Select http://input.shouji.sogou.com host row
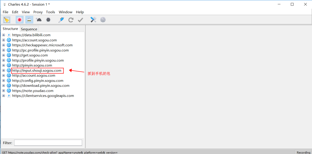Viewport: 312px width, 154px height. point(37,70)
